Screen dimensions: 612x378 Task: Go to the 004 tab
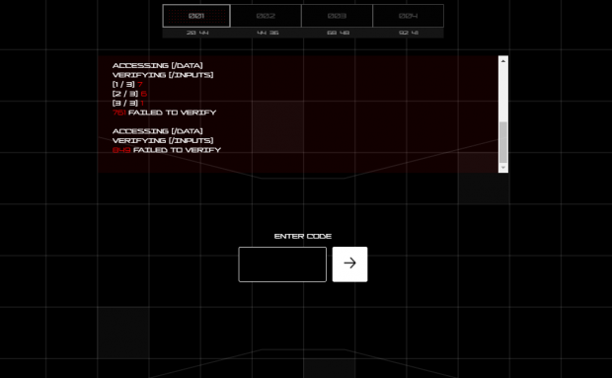tap(409, 16)
